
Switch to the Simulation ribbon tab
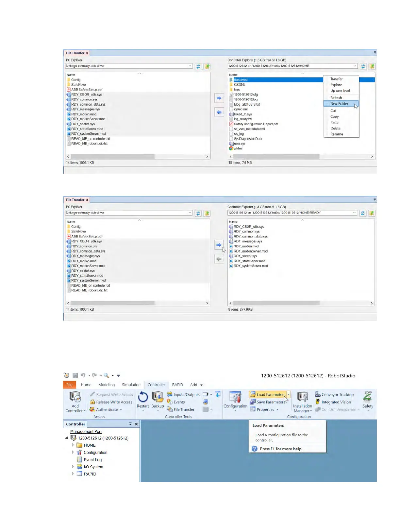tap(131, 385)
